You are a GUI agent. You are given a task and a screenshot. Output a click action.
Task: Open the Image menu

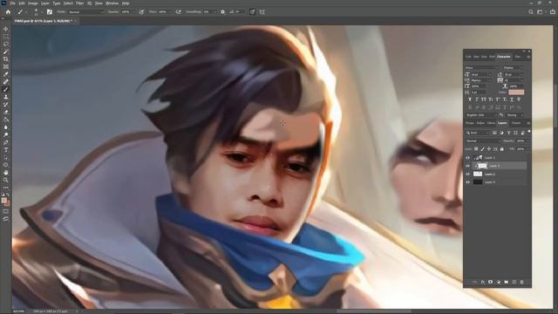(x=33, y=3)
